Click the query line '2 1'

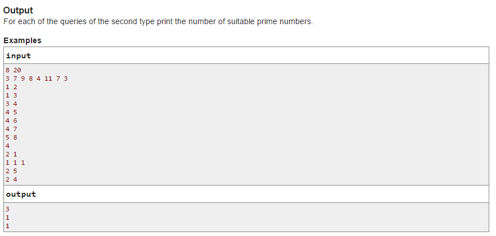click(x=11, y=154)
